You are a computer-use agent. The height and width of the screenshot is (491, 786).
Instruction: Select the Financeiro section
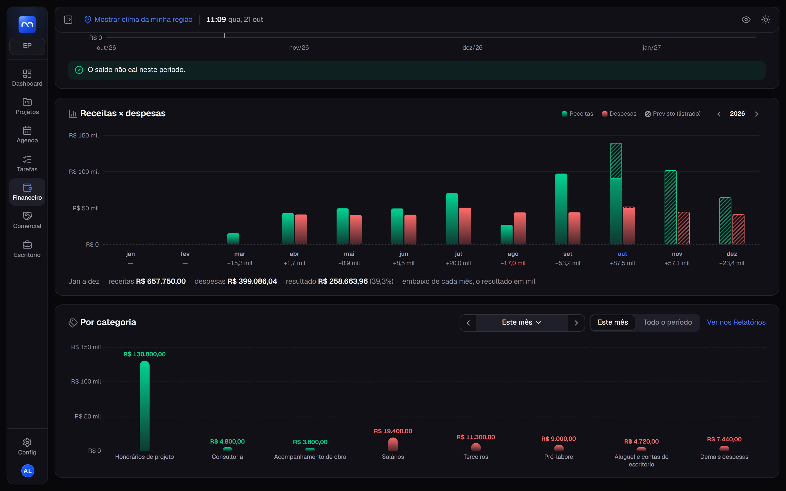27,192
